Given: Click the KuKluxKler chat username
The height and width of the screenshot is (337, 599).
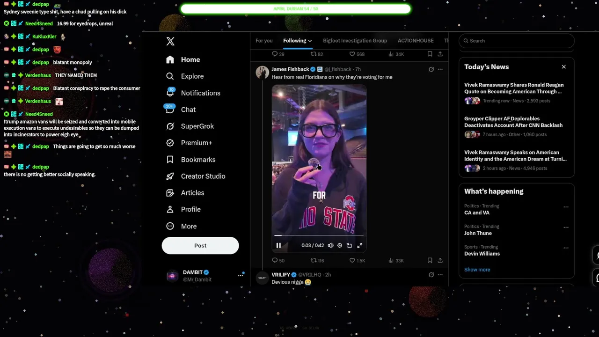Looking at the screenshot, I should (44, 37).
